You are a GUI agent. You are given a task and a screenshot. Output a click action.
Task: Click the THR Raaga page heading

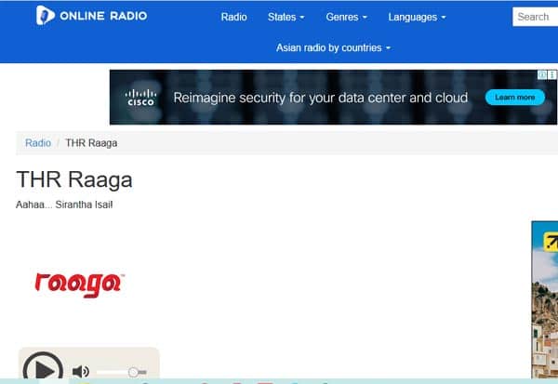74,179
